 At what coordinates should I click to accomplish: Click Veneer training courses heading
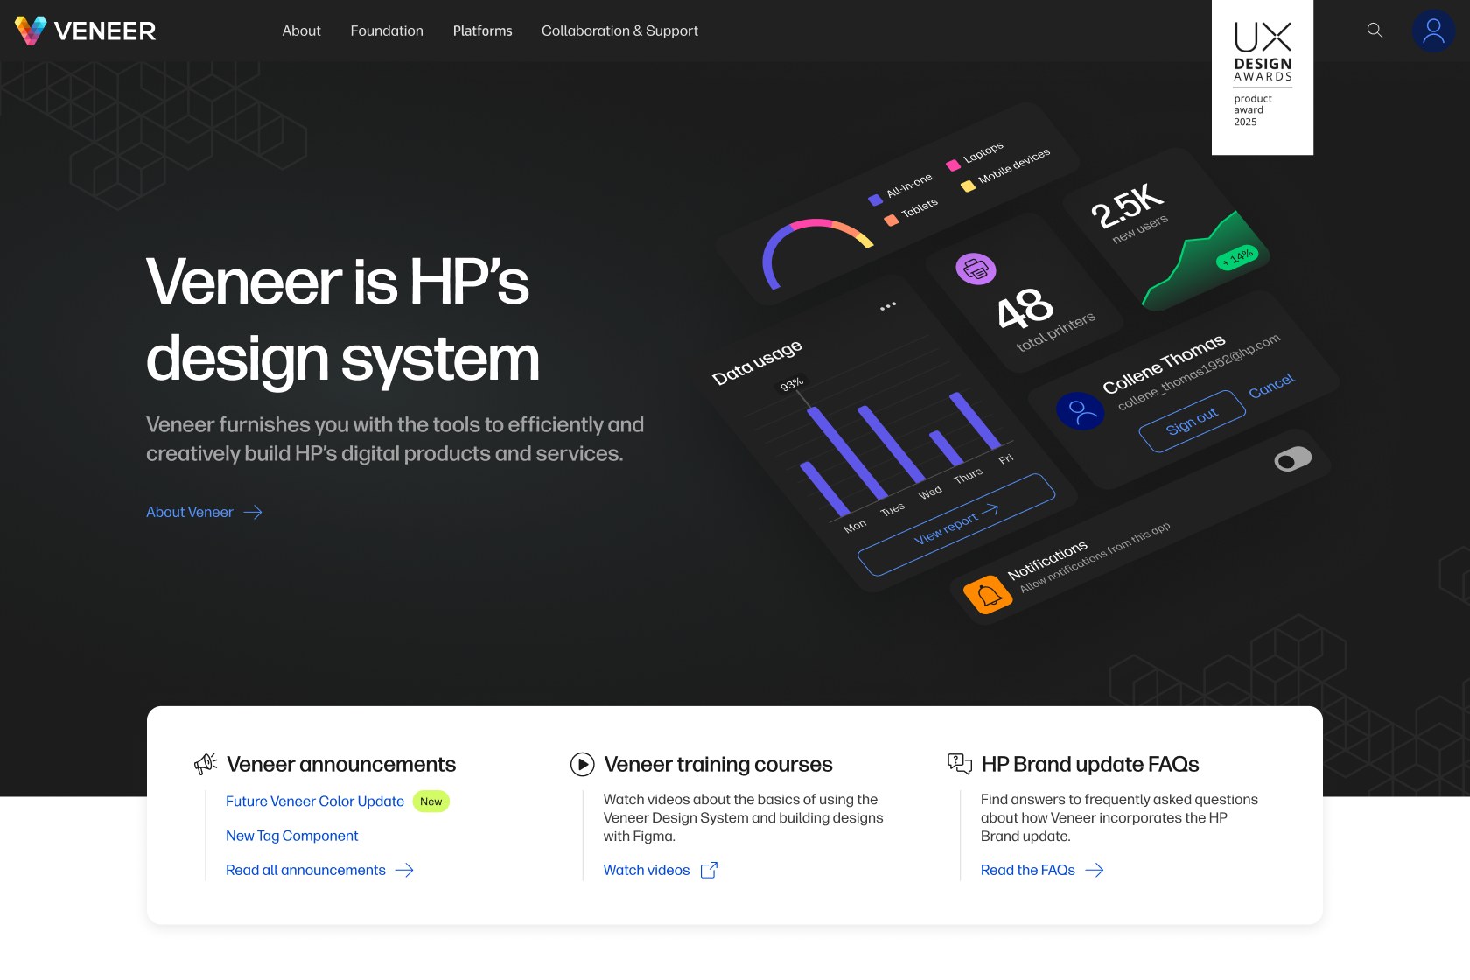point(718,764)
